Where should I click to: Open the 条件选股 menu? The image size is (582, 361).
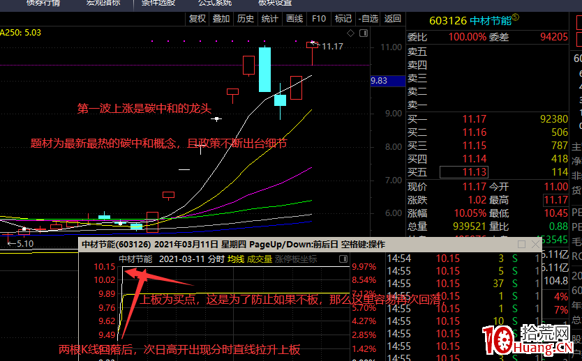point(158,3)
